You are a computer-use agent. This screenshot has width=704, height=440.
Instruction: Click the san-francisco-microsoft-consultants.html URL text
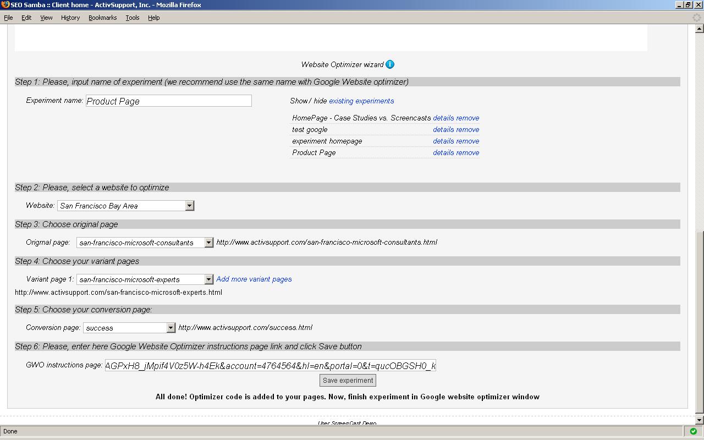[327, 243]
